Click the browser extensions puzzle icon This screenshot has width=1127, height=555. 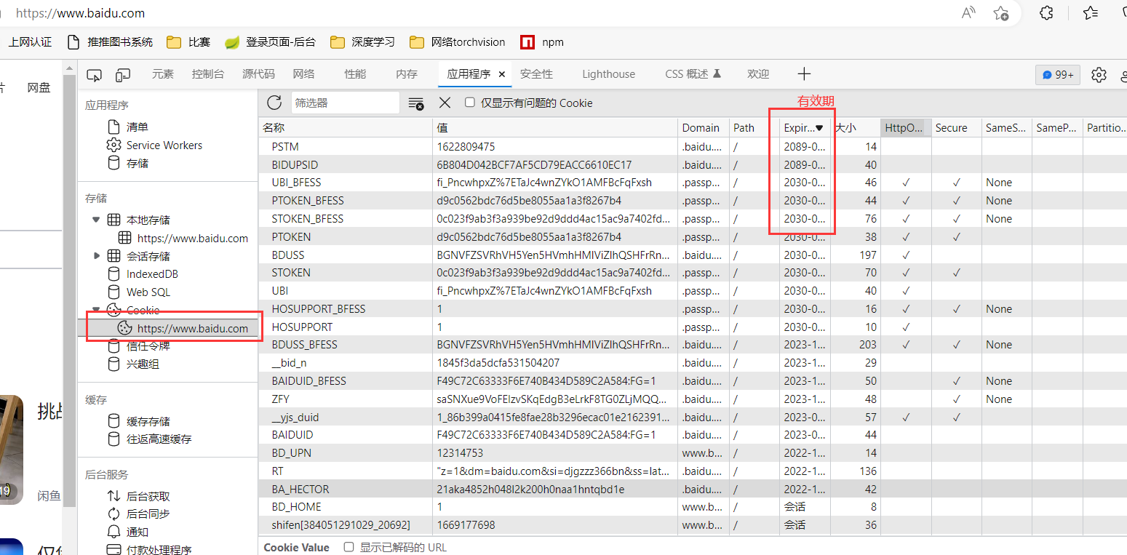pos(1046,12)
